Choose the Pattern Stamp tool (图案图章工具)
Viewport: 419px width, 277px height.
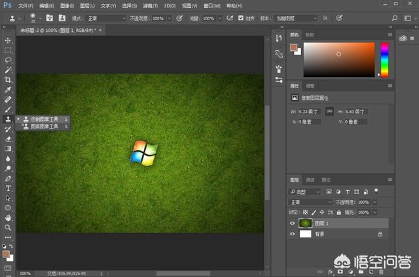pos(43,127)
